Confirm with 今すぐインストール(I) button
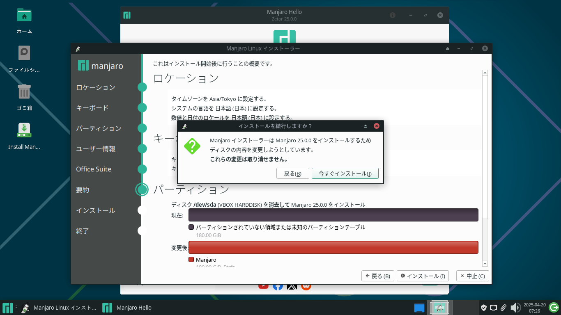 click(x=345, y=173)
